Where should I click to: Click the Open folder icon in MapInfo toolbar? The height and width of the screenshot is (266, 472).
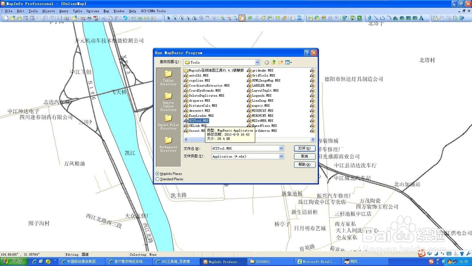12,18
